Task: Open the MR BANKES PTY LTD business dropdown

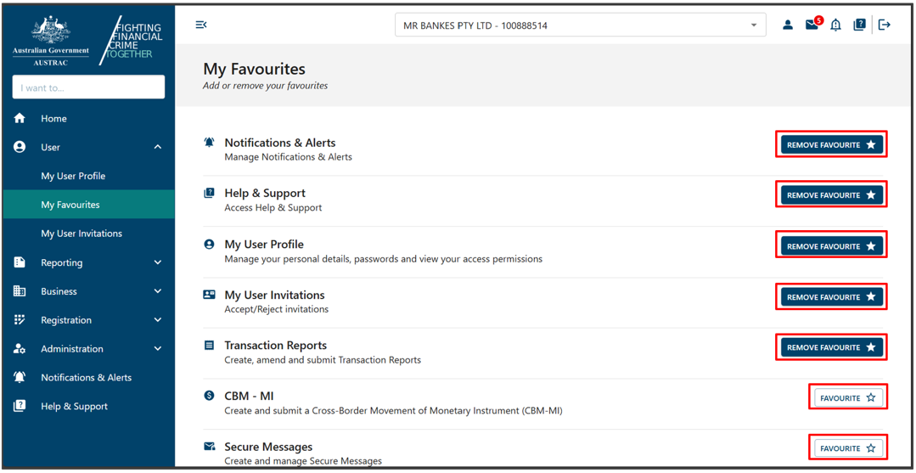Action: point(580,25)
